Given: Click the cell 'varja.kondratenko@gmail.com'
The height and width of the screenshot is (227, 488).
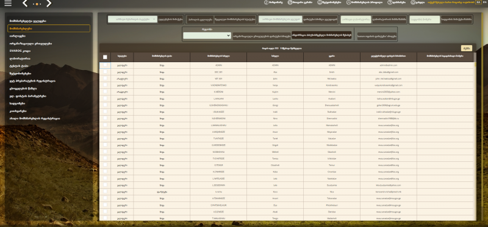Looking at the screenshot, I should coord(389,85).
